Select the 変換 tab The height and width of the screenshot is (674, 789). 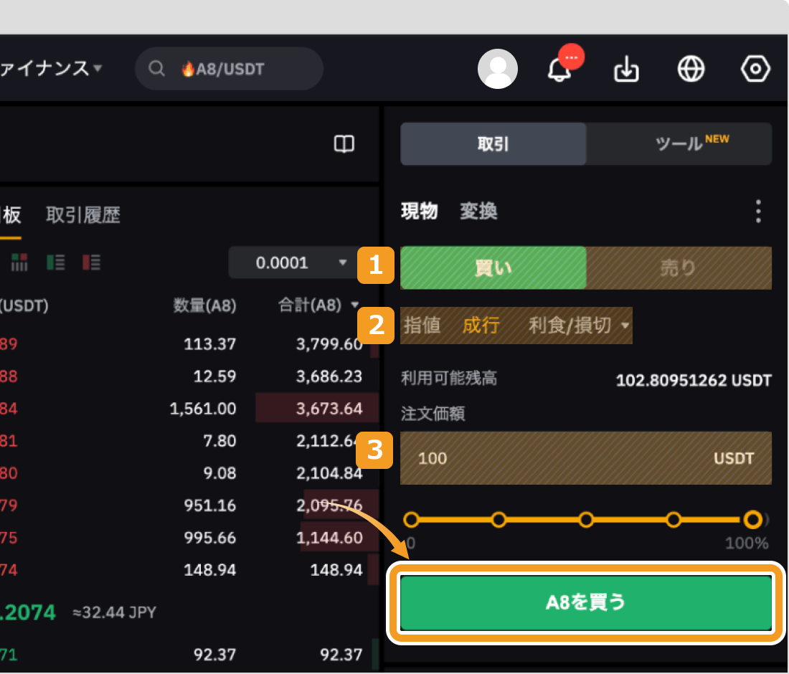pyautogui.click(x=478, y=211)
